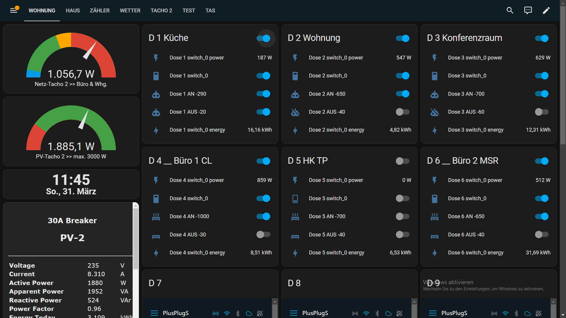Open the PlusPlugS menu in D 9 card
566x318 pixels.
pyautogui.click(x=433, y=313)
